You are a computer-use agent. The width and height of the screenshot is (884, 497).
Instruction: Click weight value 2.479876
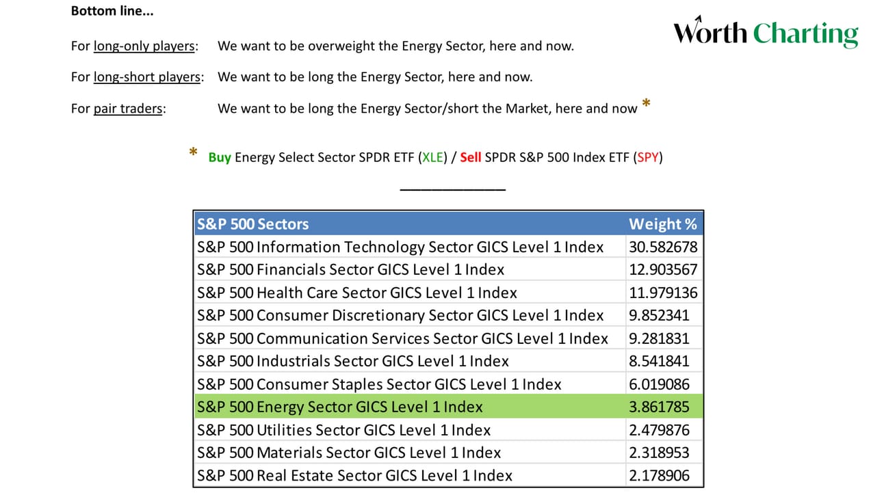pyautogui.click(x=659, y=430)
